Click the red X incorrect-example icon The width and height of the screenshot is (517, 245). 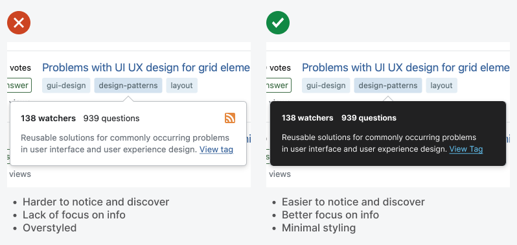19,23
